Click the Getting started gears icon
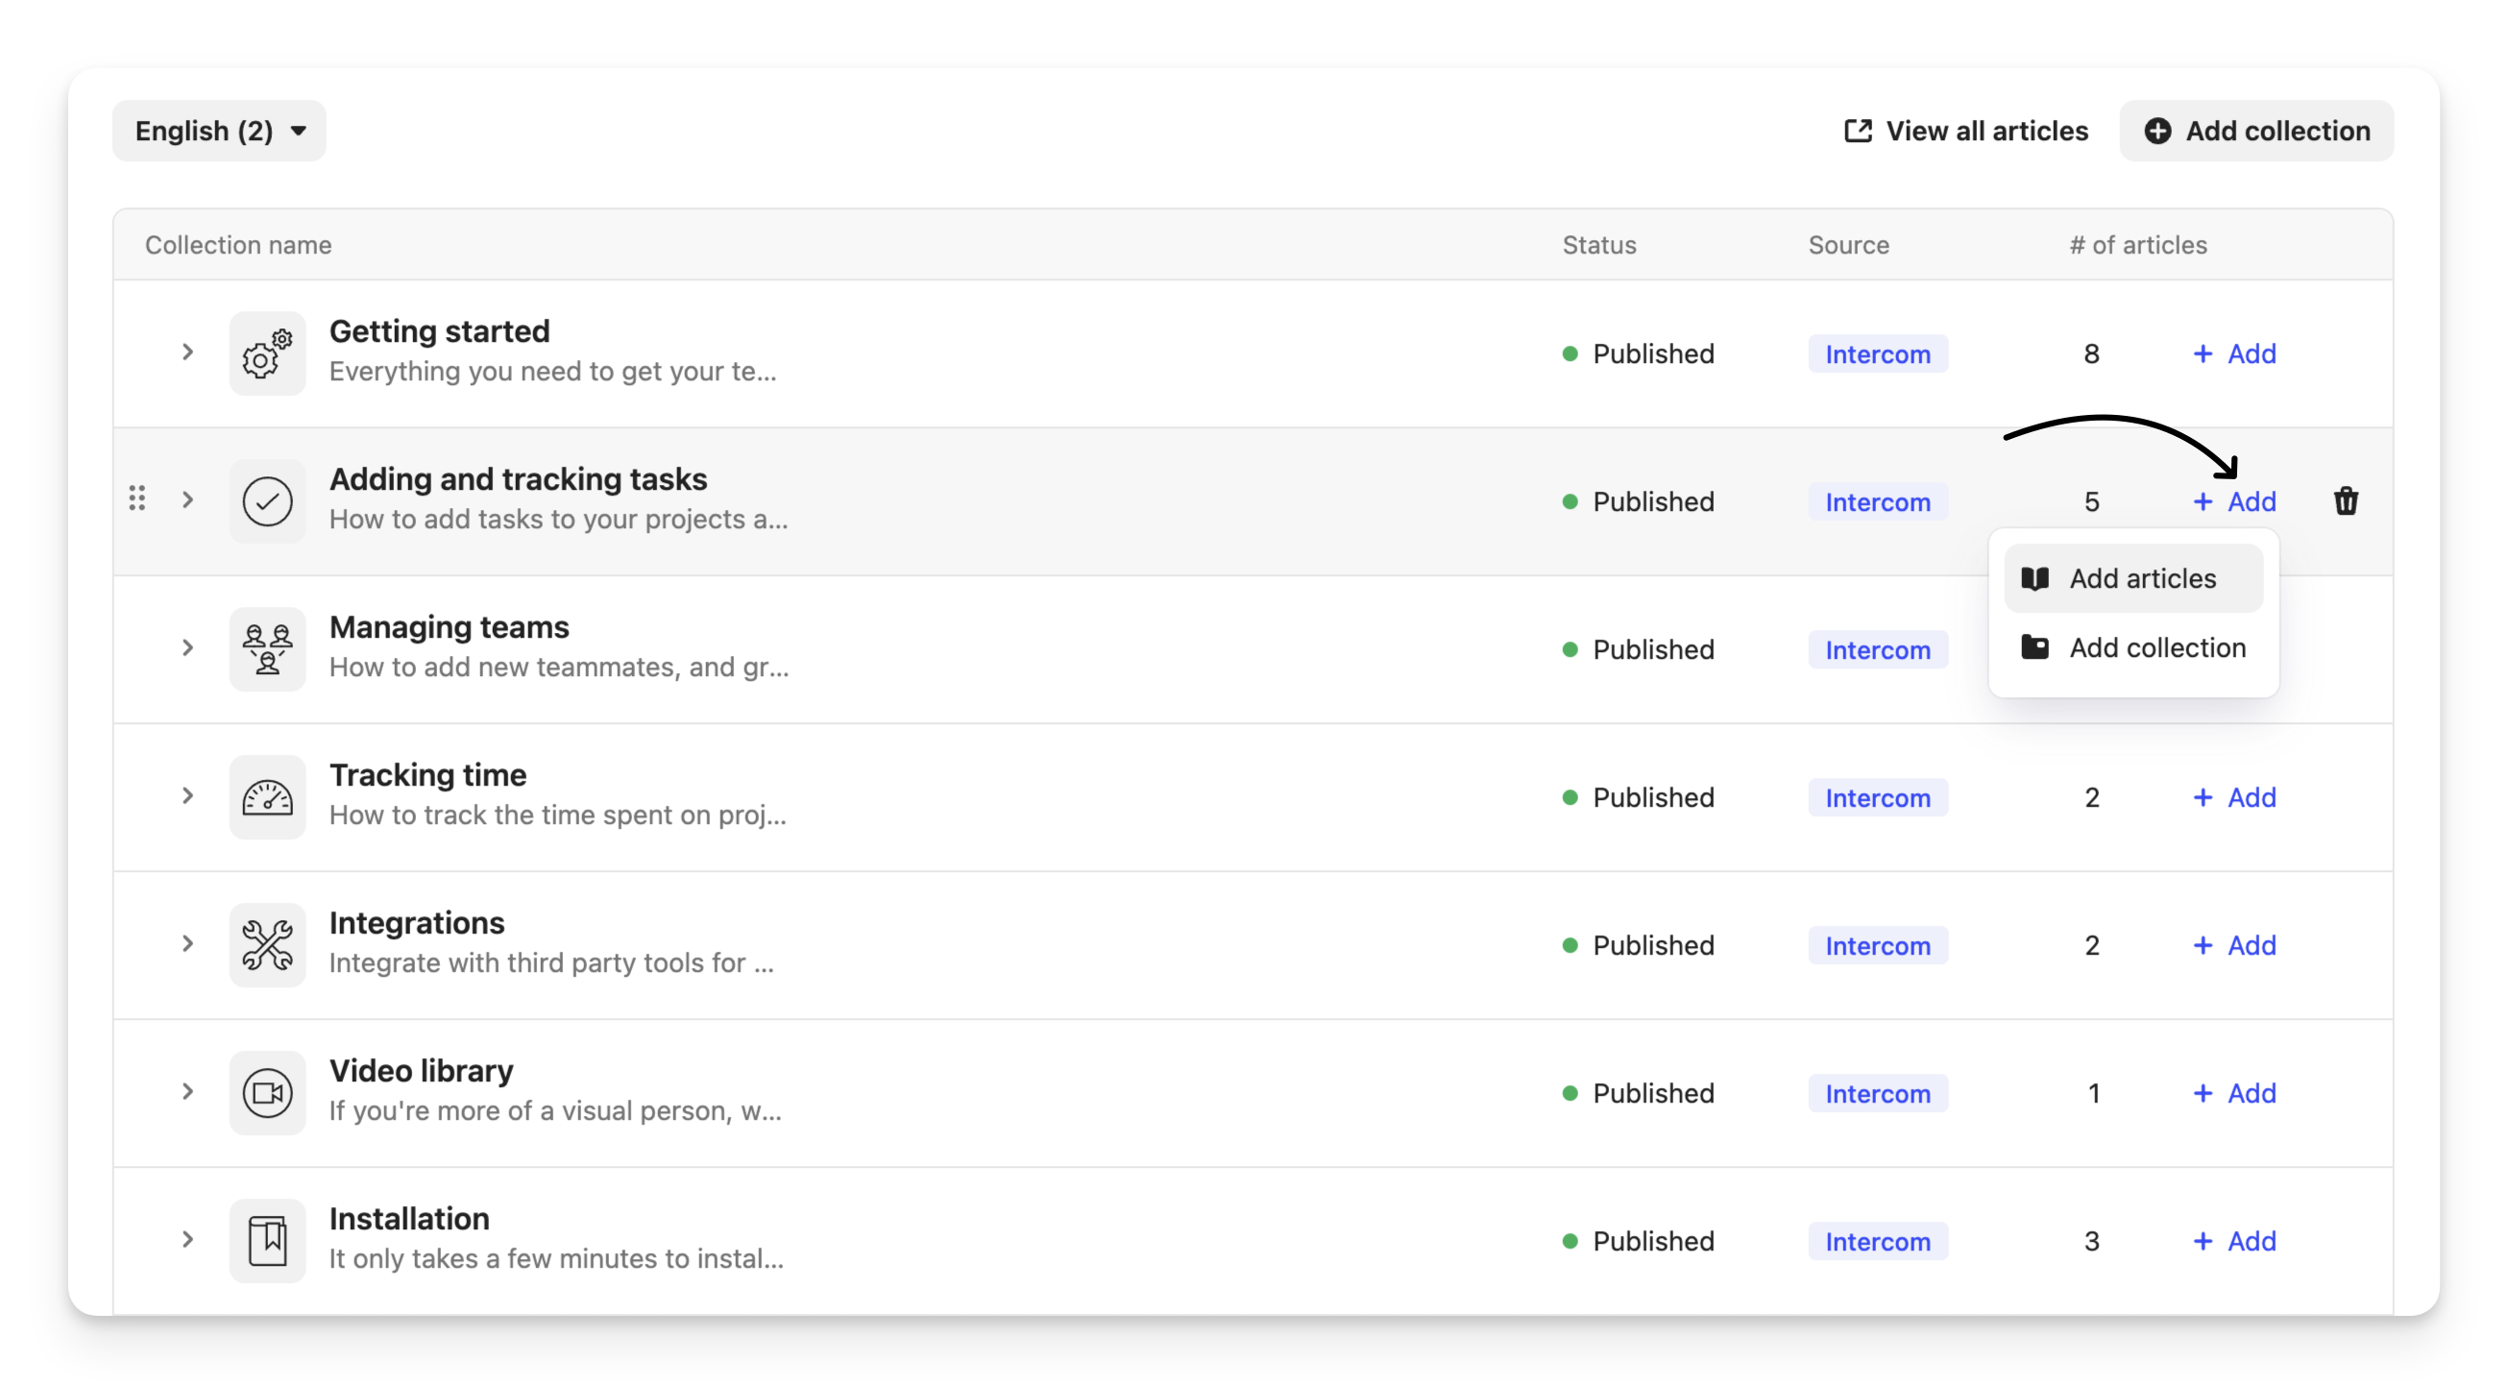Image resolution: width=2508 pixels, height=1384 pixels. 267,353
